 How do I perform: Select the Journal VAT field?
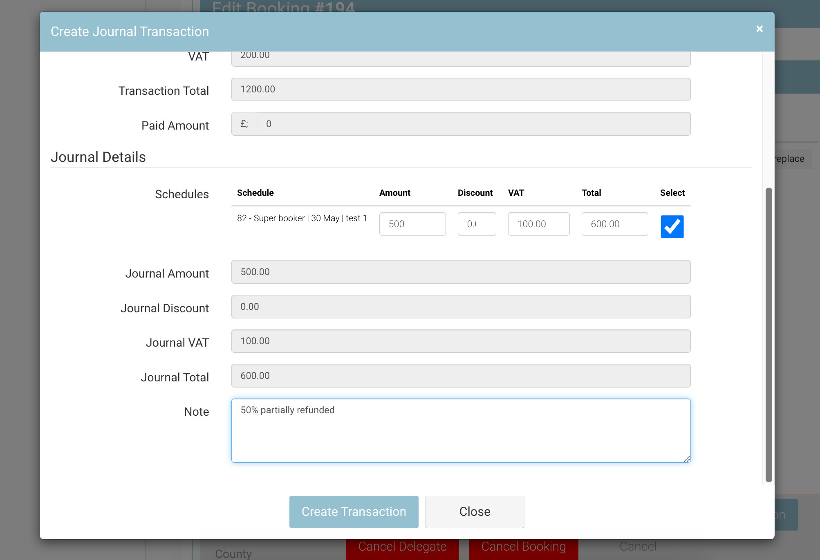click(x=460, y=341)
